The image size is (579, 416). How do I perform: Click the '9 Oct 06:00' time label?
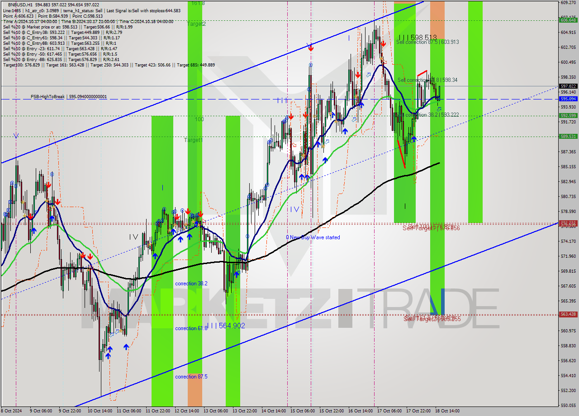coord(41,411)
